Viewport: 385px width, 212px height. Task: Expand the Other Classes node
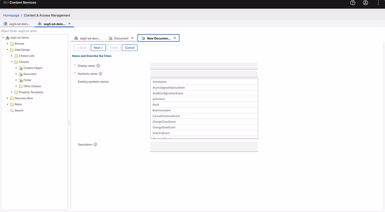16,86
